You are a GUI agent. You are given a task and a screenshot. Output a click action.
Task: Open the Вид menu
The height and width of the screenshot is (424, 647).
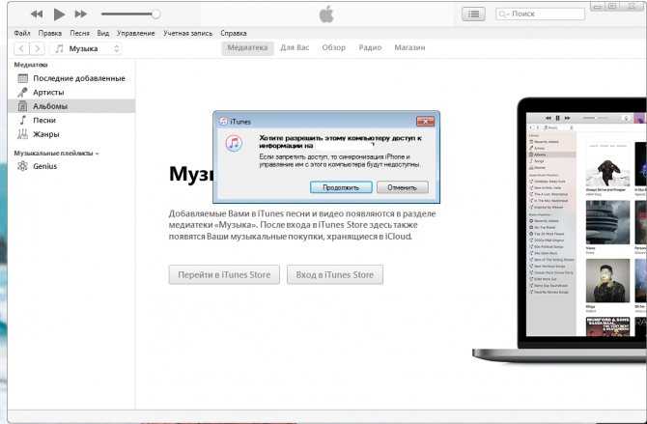(103, 33)
